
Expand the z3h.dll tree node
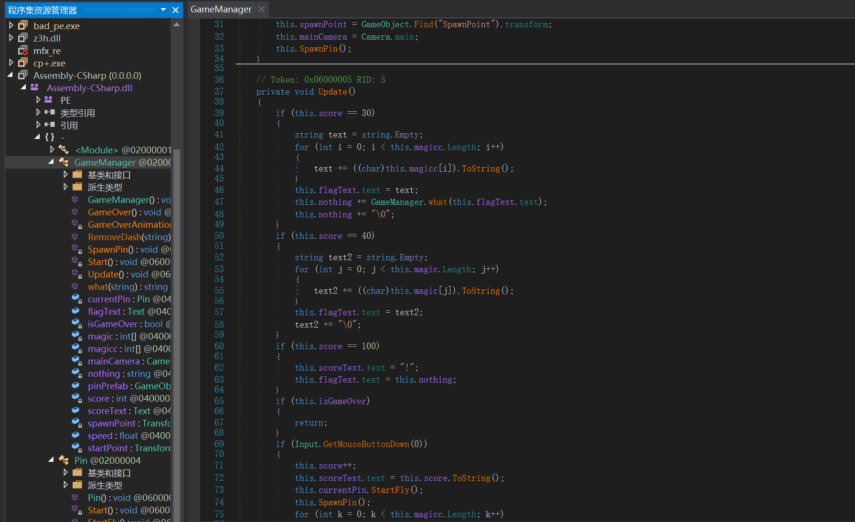(x=11, y=38)
